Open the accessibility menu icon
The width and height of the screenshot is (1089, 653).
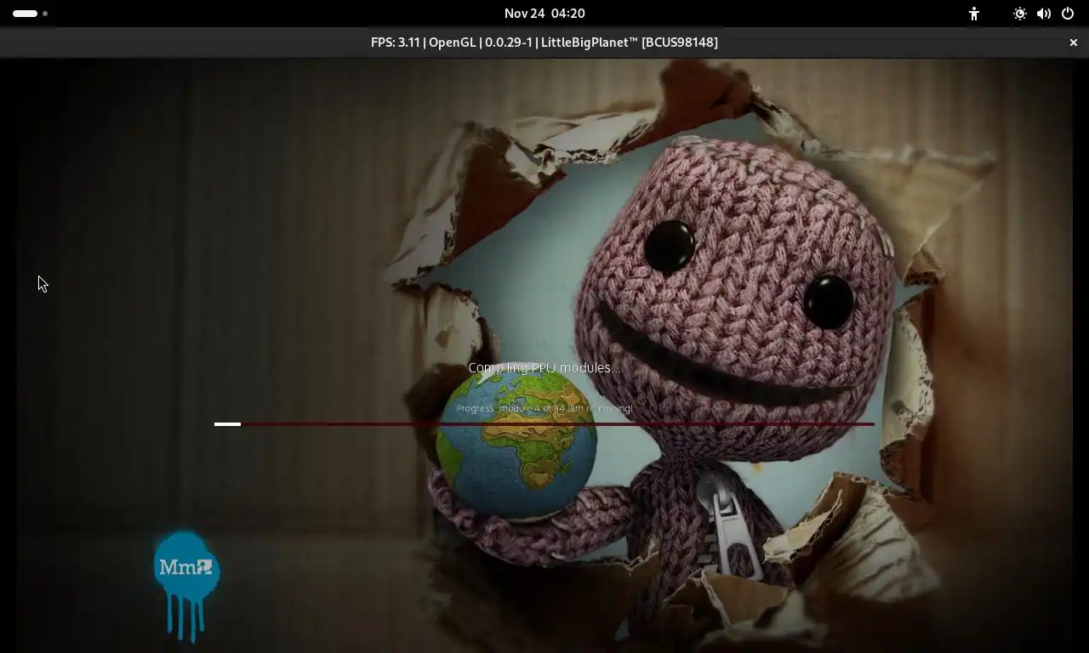tap(974, 14)
